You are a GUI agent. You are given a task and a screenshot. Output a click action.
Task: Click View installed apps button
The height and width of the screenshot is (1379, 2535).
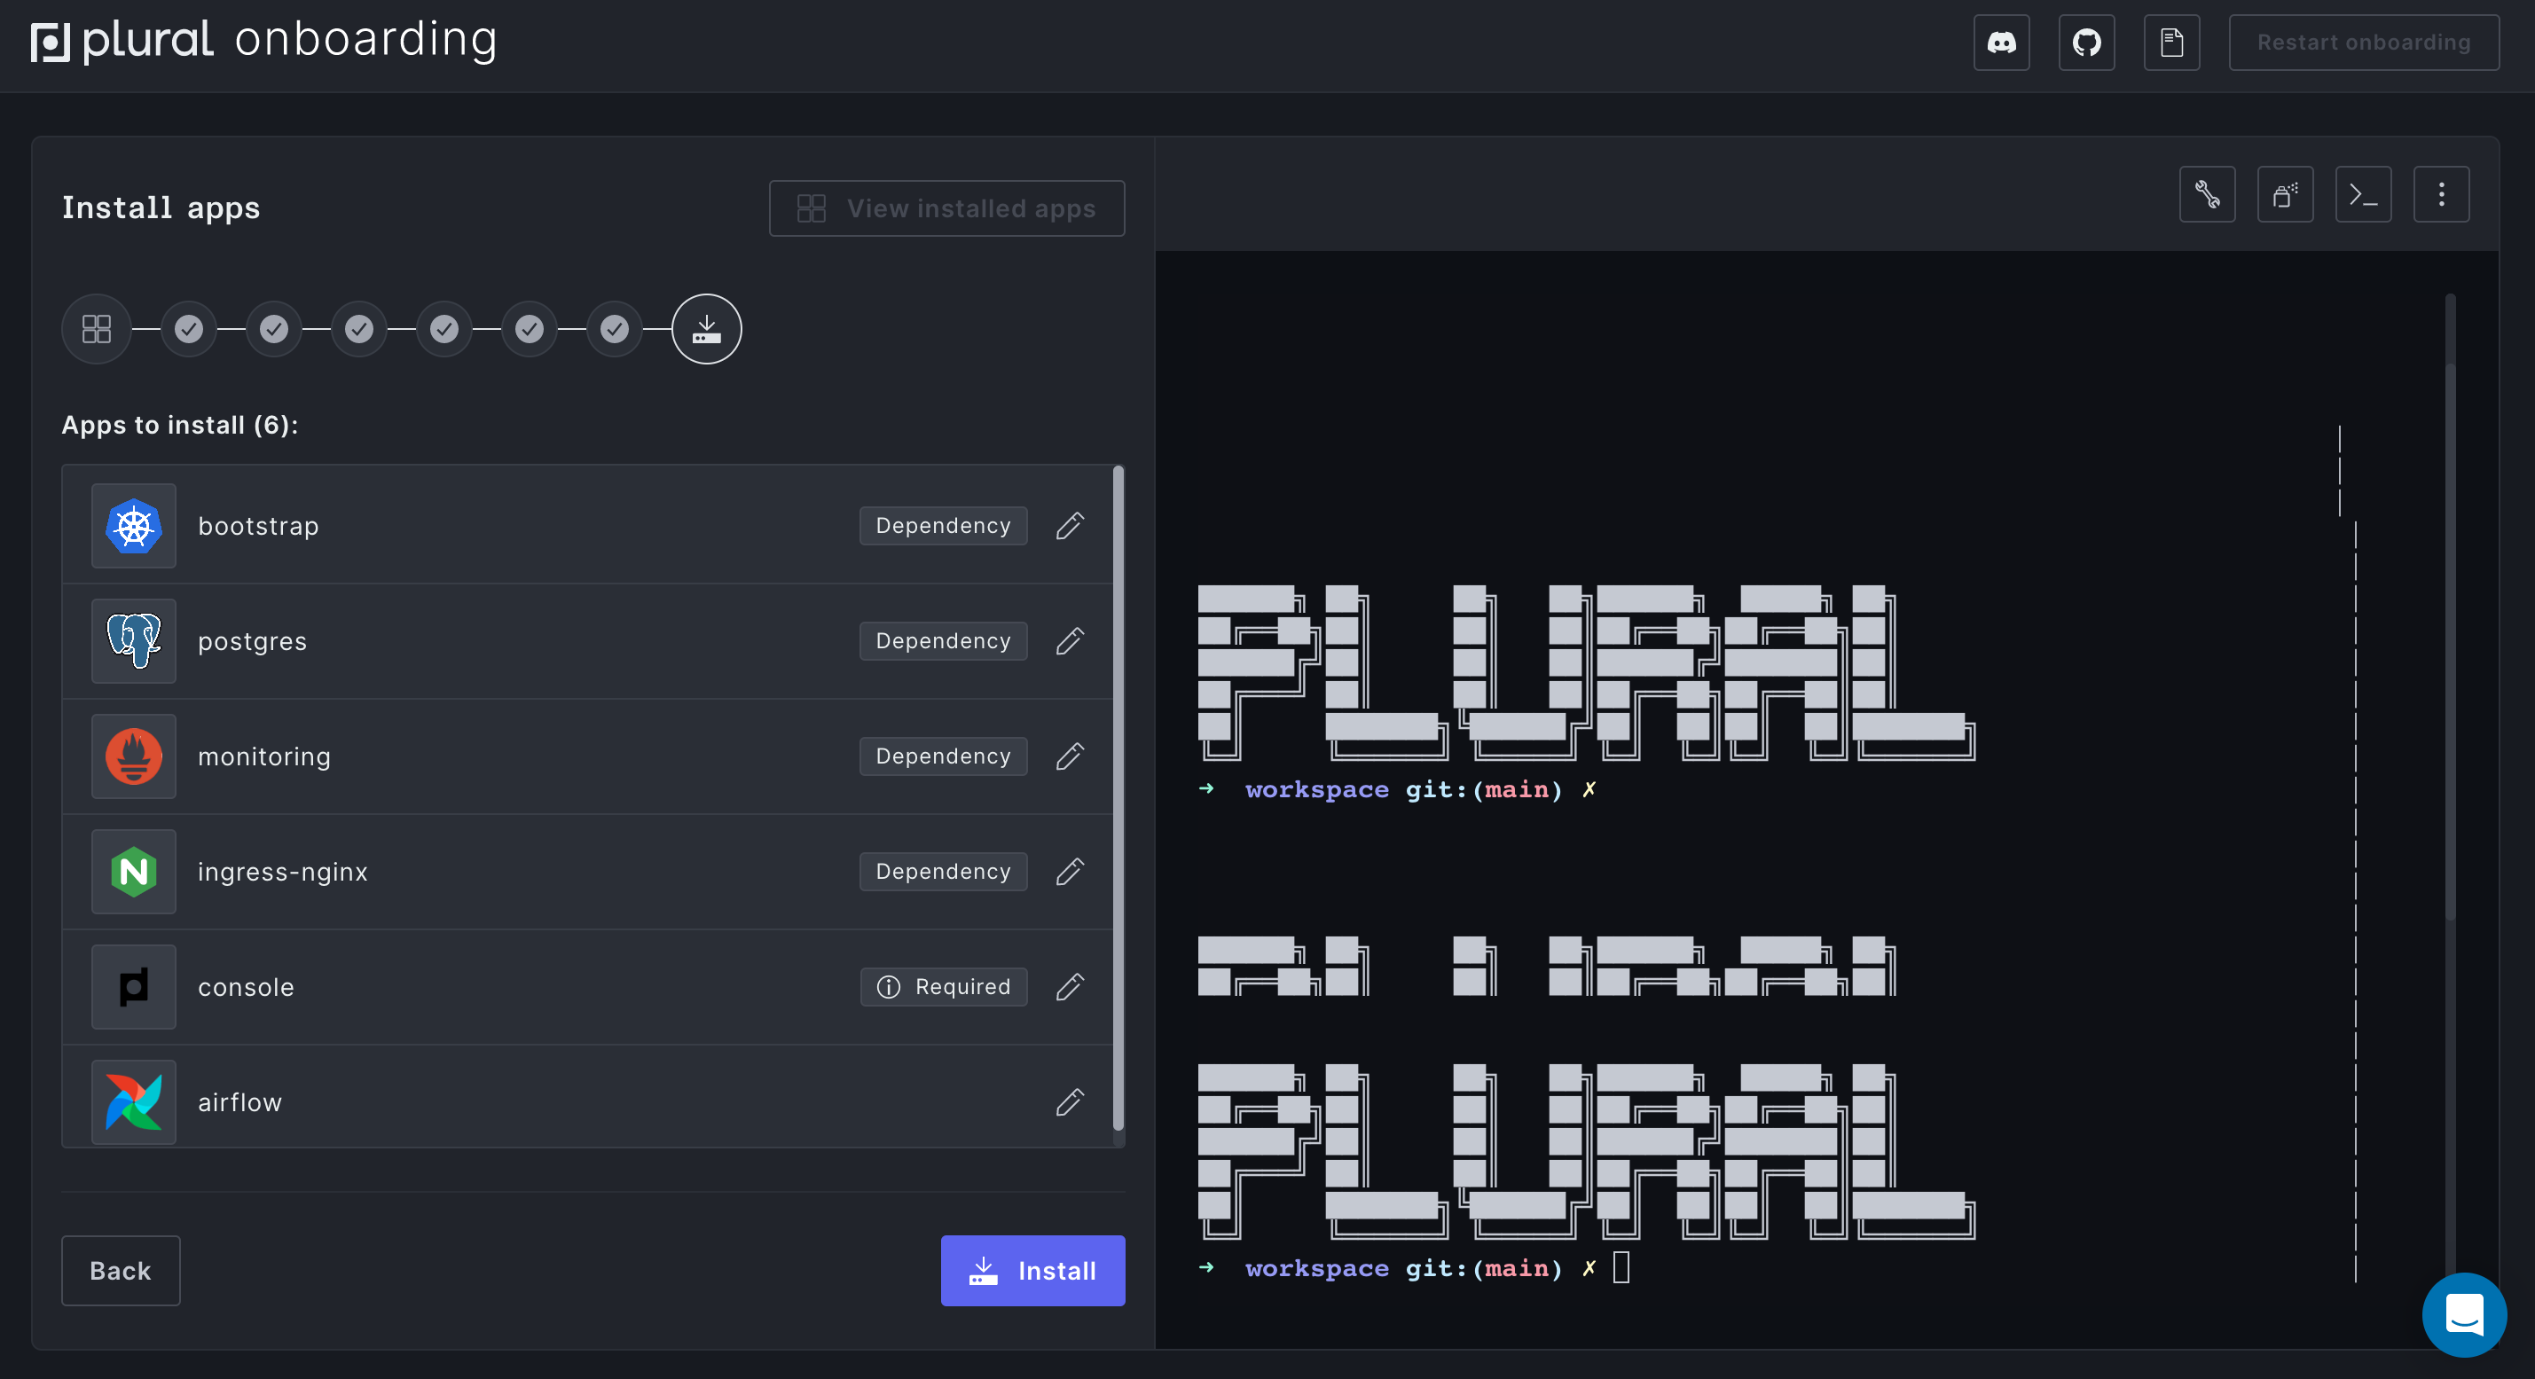[946, 208]
